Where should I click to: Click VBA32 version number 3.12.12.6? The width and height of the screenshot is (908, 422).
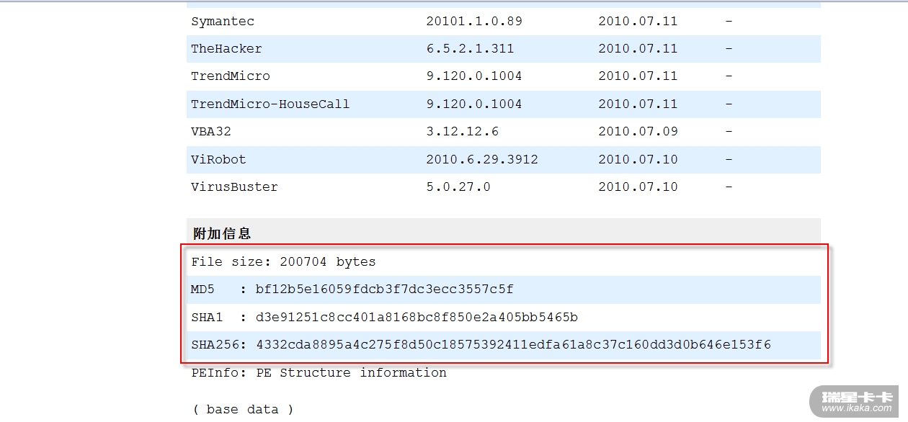pyautogui.click(x=462, y=132)
